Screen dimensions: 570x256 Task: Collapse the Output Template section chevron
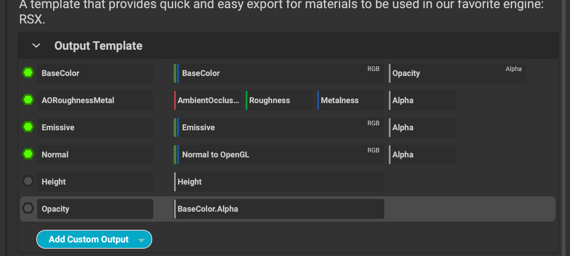tap(36, 46)
